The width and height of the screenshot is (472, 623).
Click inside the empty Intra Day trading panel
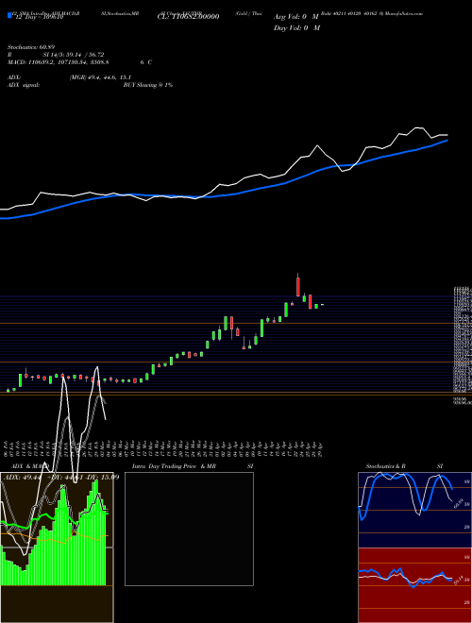(x=189, y=529)
